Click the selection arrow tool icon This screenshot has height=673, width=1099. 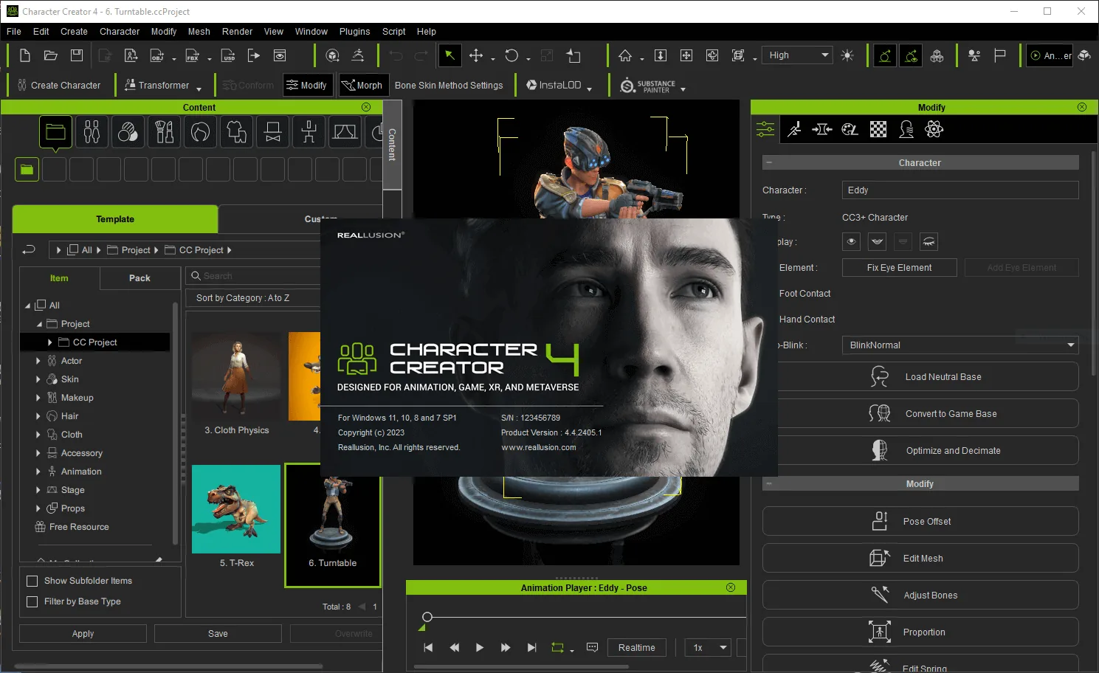[x=449, y=55]
